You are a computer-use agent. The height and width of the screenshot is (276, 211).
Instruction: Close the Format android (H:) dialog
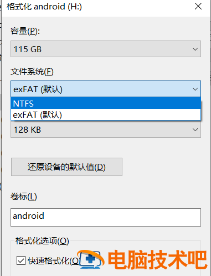coord(198,7)
